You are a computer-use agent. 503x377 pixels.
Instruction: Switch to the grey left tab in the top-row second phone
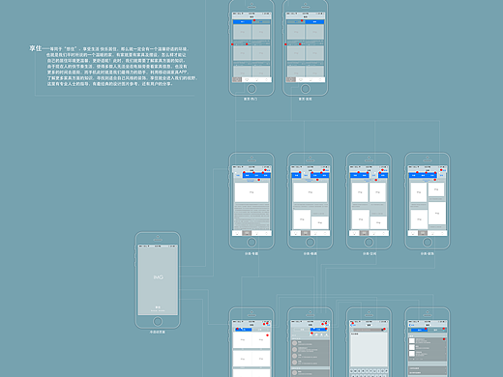pos(296,22)
